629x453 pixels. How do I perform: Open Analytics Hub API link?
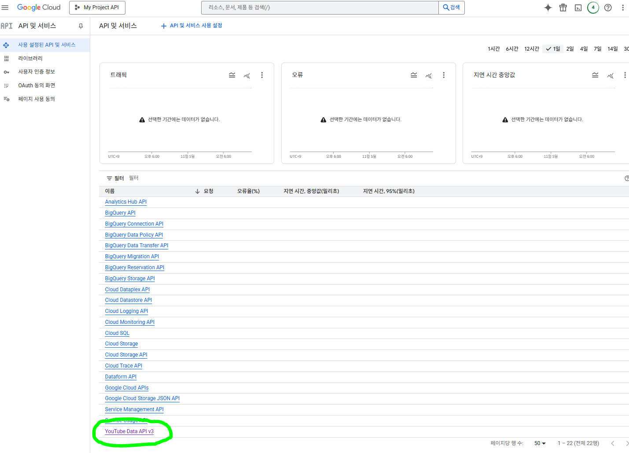[x=126, y=202]
